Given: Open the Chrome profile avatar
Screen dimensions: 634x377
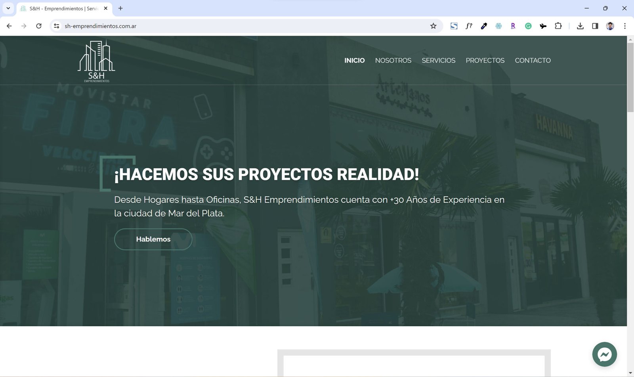Looking at the screenshot, I should [x=610, y=26].
